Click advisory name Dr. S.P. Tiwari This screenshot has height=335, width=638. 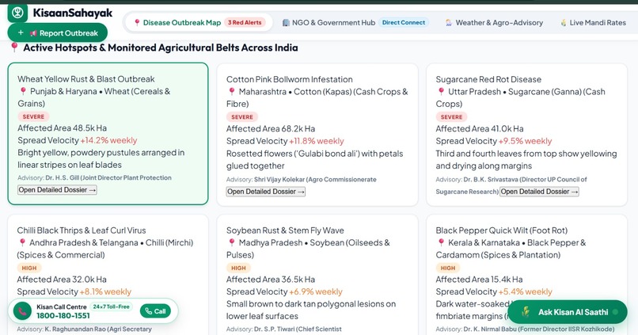(x=275, y=329)
